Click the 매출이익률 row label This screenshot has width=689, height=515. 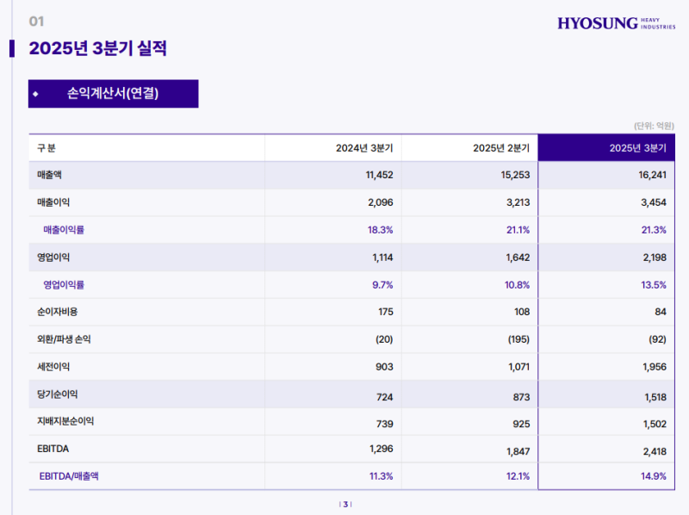click(x=64, y=230)
